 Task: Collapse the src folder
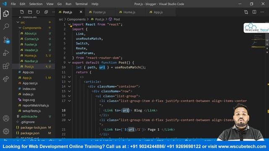click(18, 22)
